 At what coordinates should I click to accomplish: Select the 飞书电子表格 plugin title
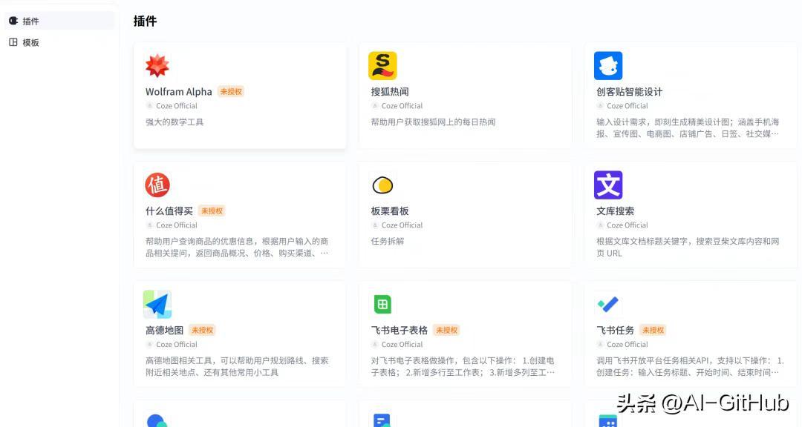[400, 331]
